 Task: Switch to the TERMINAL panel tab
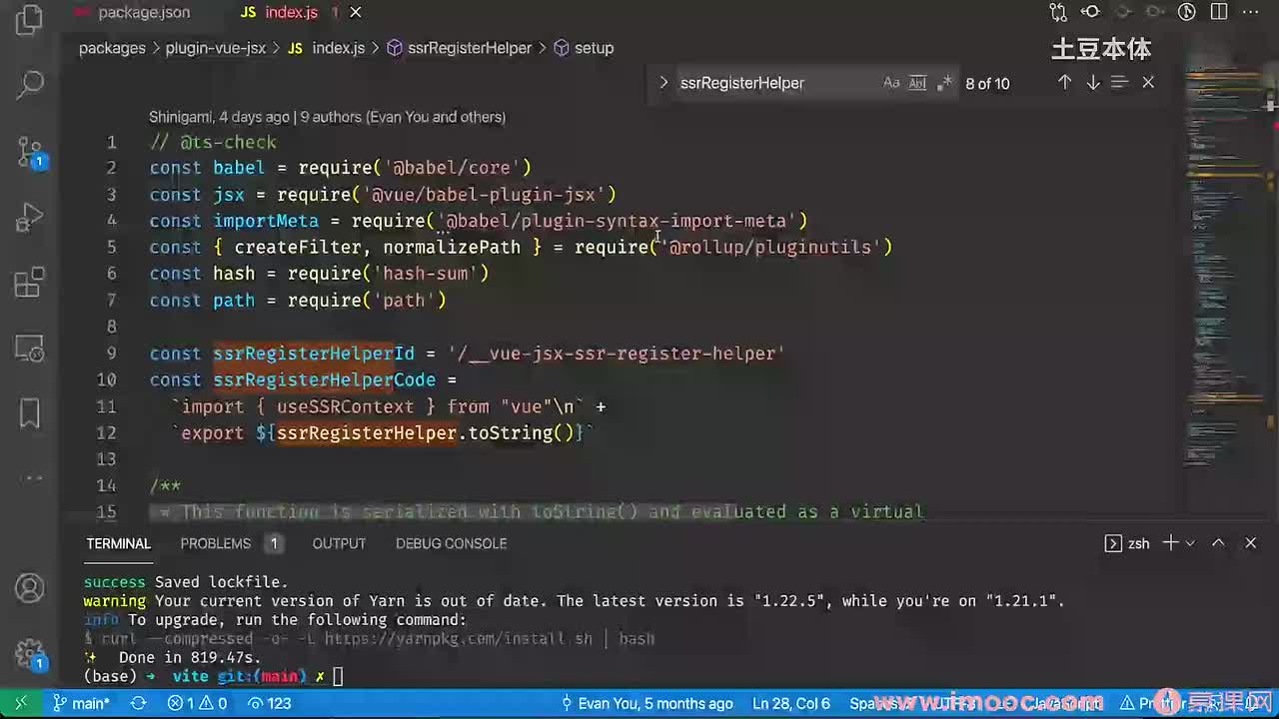coord(118,543)
